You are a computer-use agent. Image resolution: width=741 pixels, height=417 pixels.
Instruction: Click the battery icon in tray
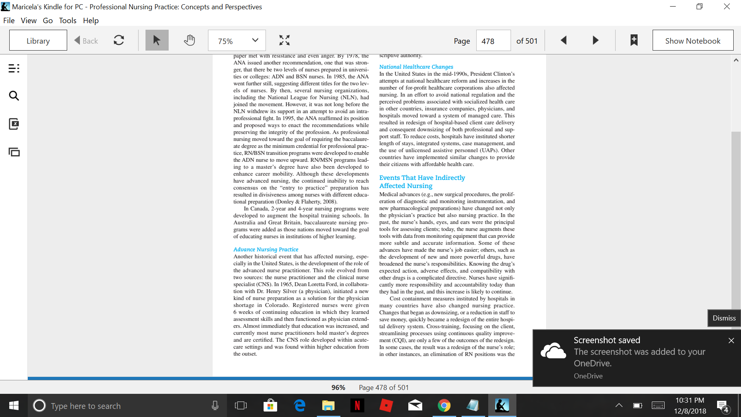point(638,405)
